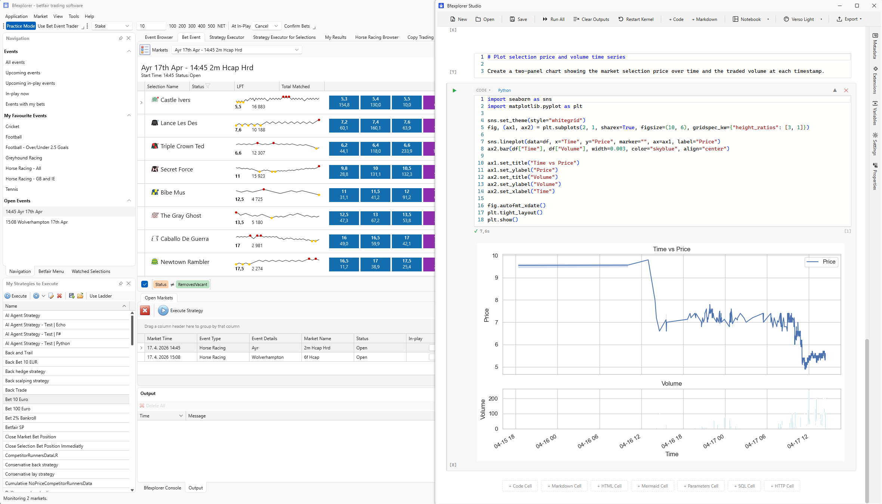This screenshot has width=882, height=504.
Task: Run the Python code cell
Action: pyautogui.click(x=454, y=90)
